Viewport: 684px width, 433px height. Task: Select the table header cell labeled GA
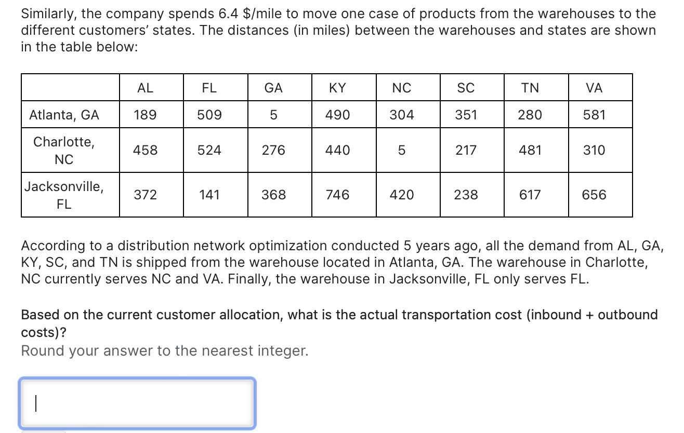[x=274, y=88]
